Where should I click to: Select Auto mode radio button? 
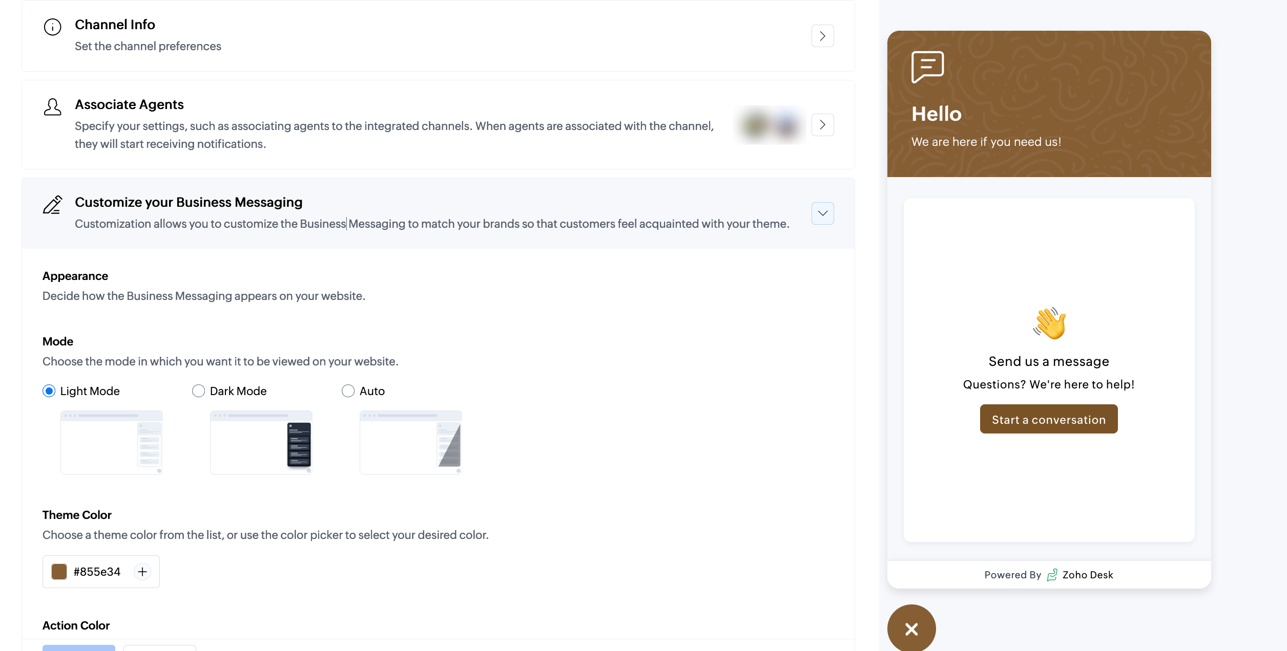coord(348,391)
